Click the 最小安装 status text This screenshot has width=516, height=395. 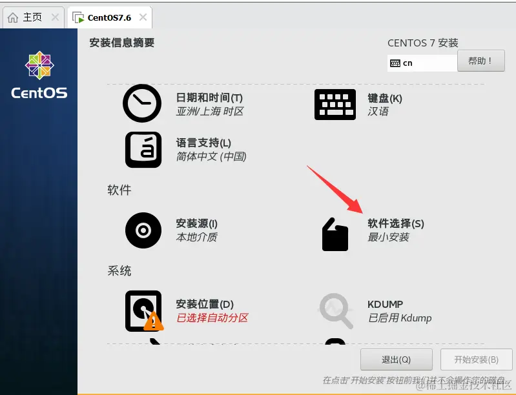pyautogui.click(x=388, y=237)
